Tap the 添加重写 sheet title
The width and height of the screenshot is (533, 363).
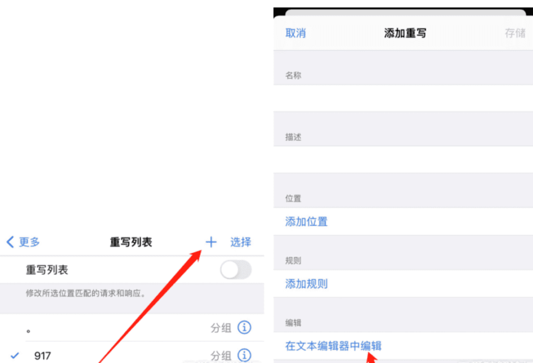[405, 33]
